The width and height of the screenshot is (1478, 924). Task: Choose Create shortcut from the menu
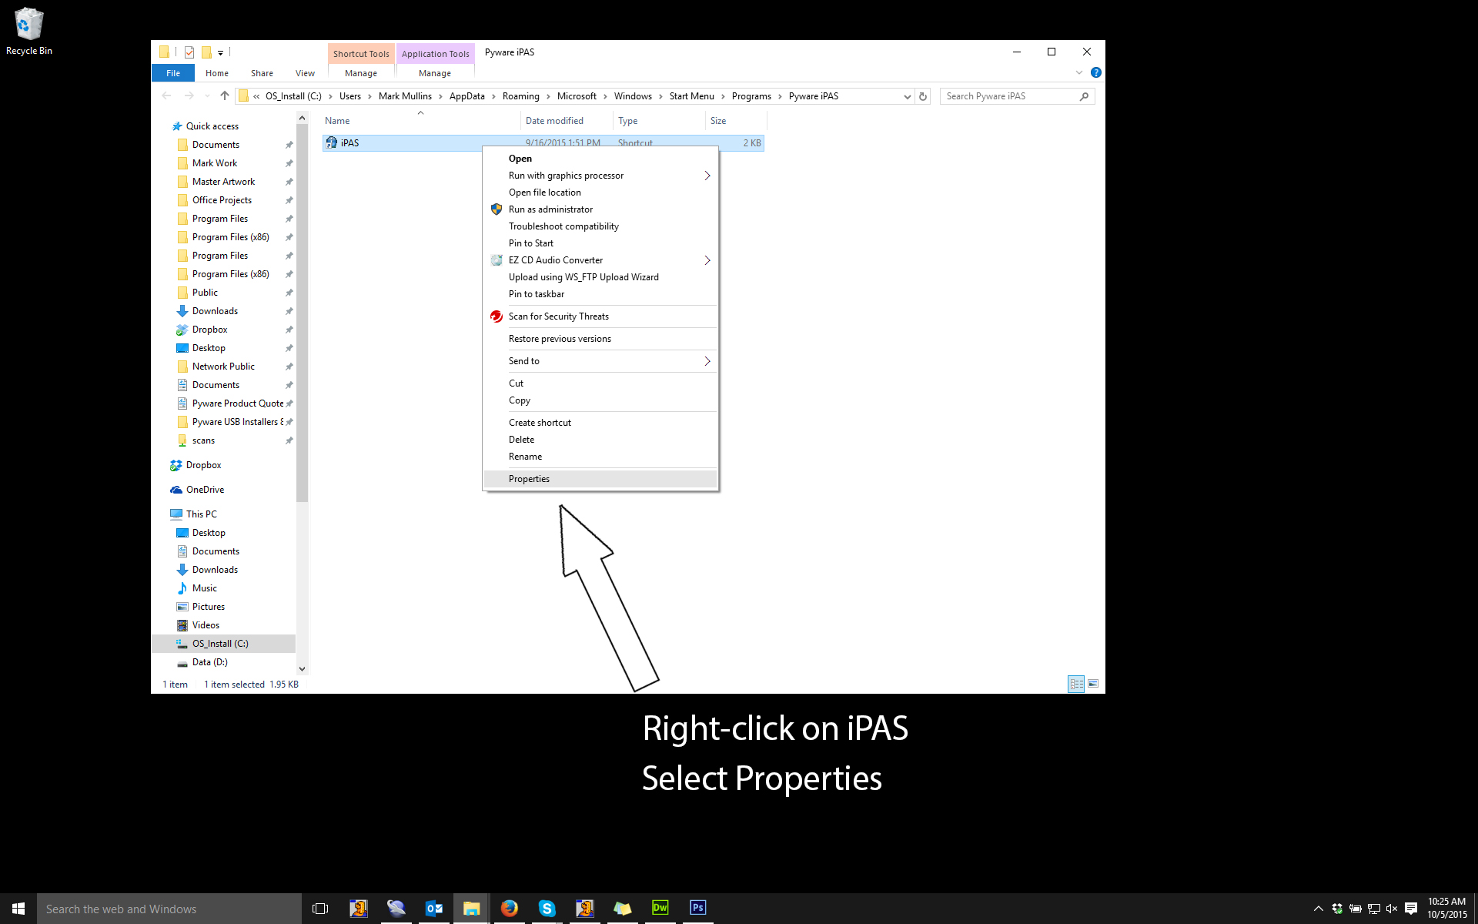pos(540,422)
